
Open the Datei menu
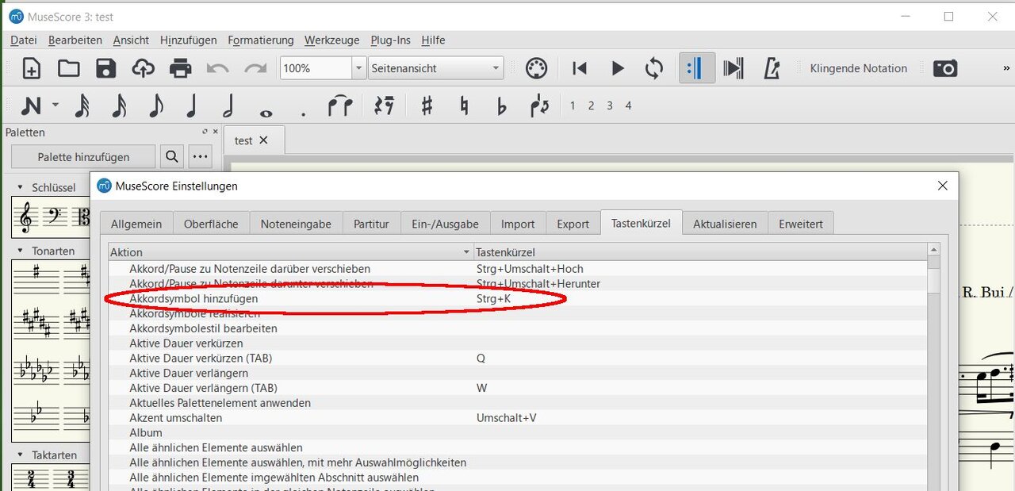click(x=24, y=40)
